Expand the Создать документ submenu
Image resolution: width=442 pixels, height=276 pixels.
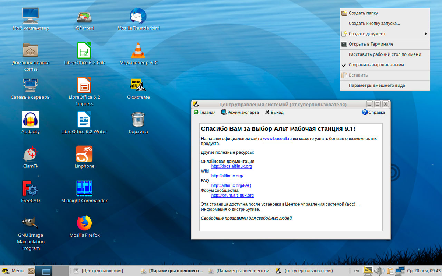coord(385,34)
